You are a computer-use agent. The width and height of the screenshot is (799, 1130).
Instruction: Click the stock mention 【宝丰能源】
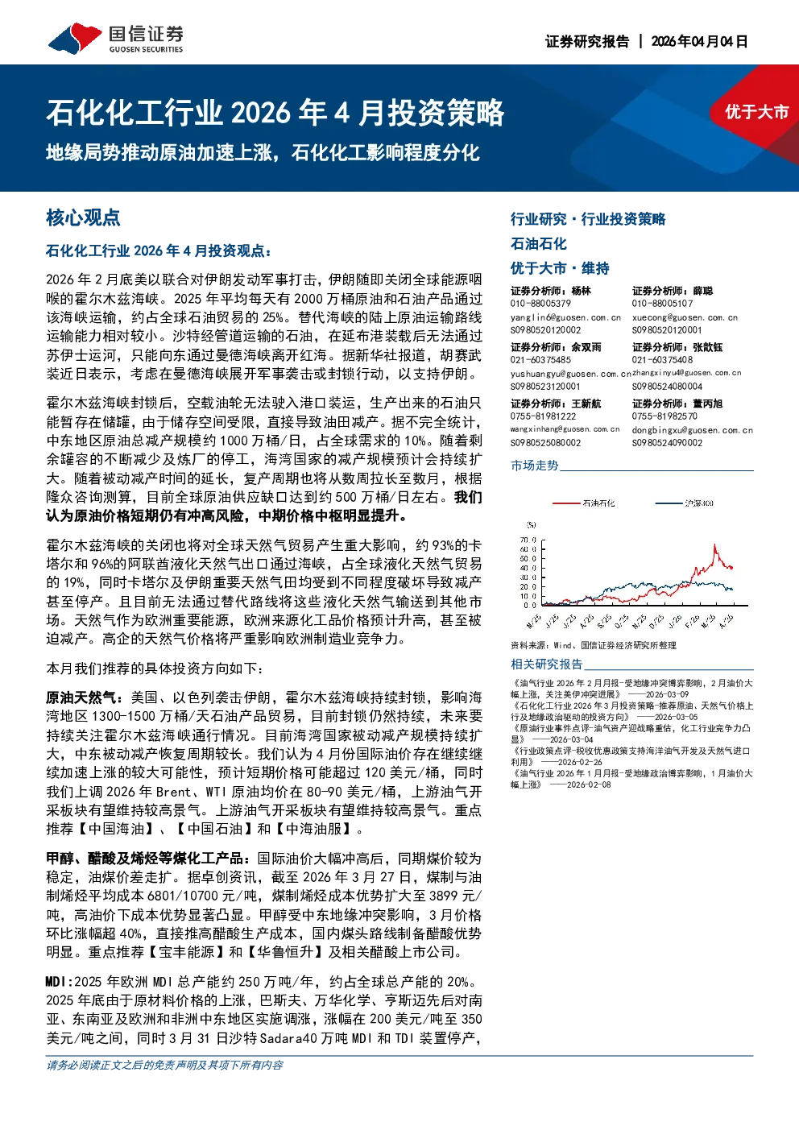pyautogui.click(x=186, y=952)
